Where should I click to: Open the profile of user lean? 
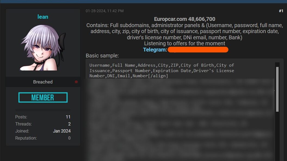coord(43,17)
